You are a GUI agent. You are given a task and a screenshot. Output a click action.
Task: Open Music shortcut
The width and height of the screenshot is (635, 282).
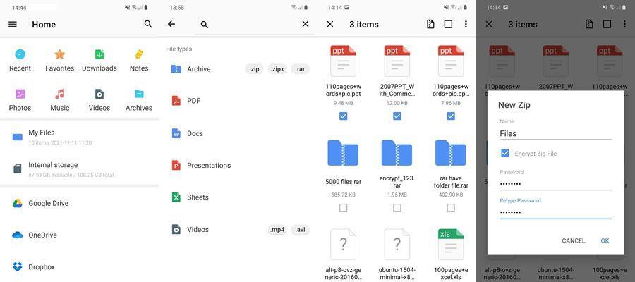click(59, 100)
